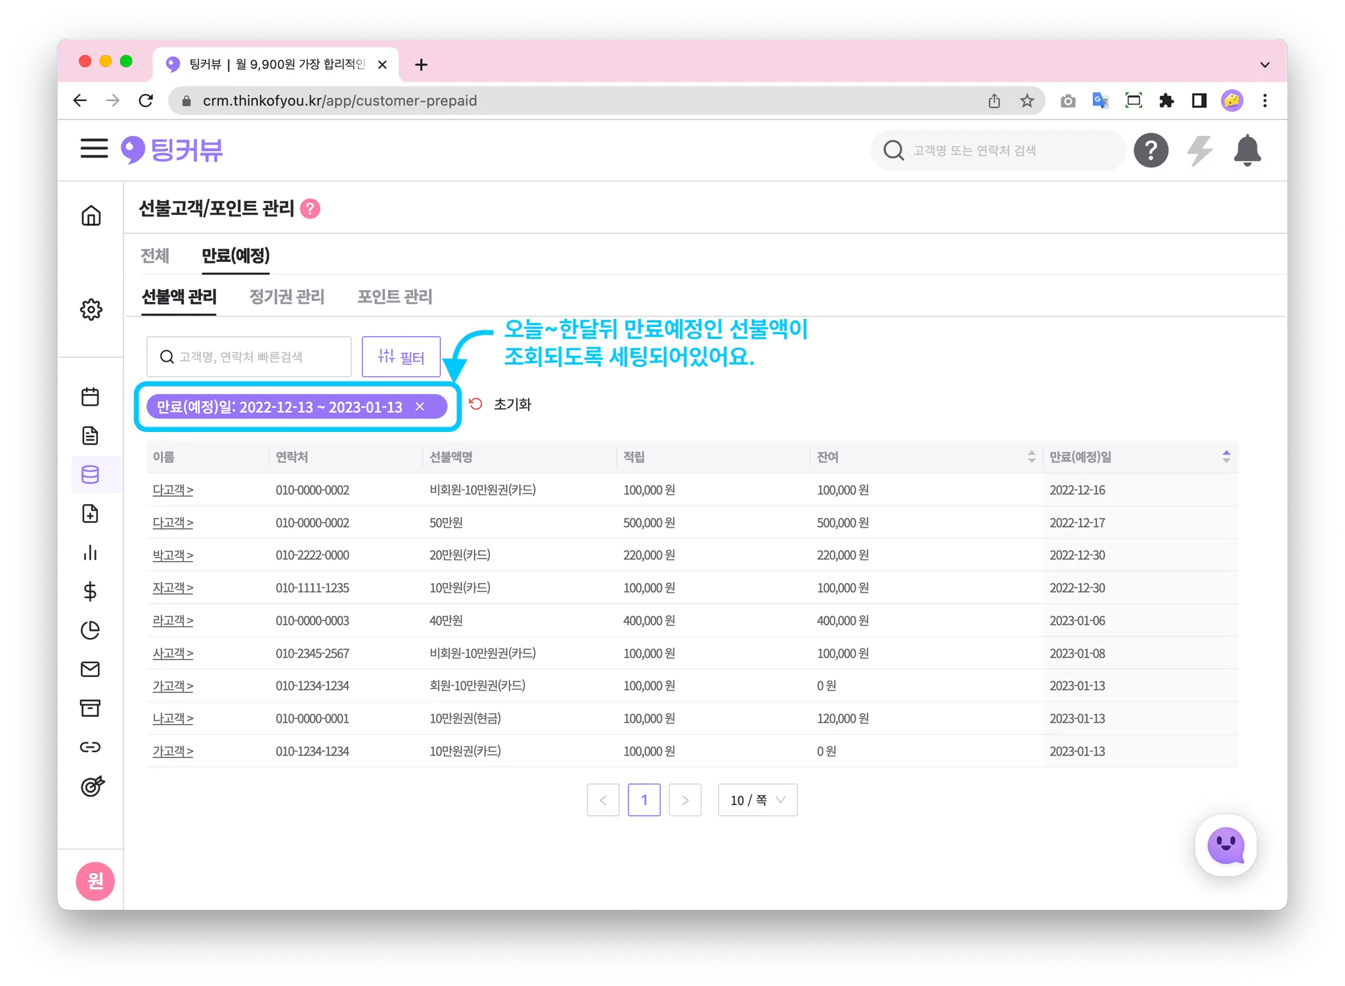Expand the 10 / 쪽 page size dropdown
The image size is (1345, 986).
pyautogui.click(x=757, y=800)
